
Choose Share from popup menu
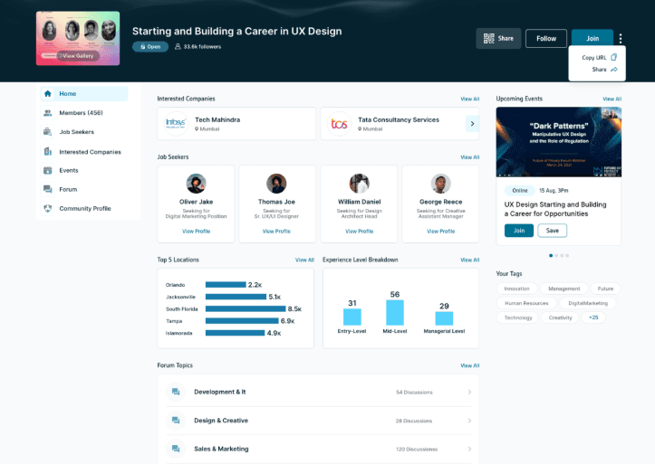(x=604, y=70)
